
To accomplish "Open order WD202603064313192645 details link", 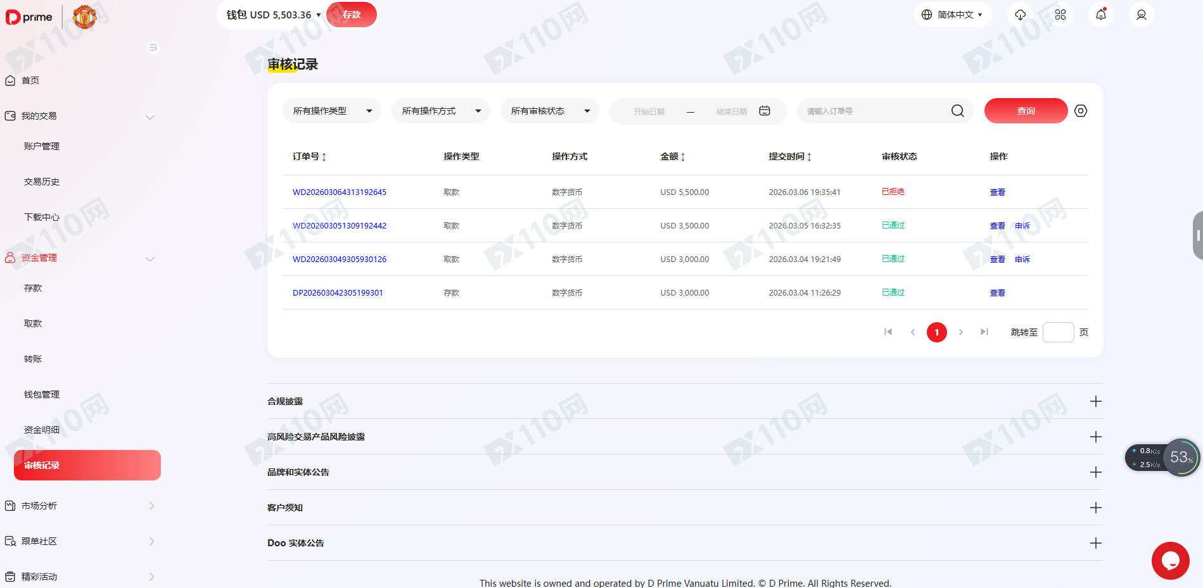I will point(340,192).
